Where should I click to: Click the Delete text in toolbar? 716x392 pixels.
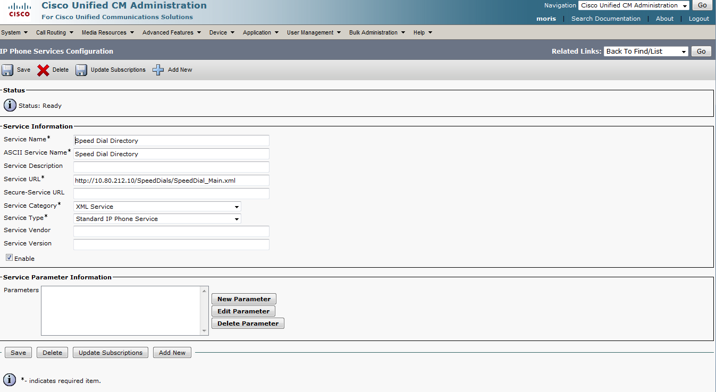(61, 70)
